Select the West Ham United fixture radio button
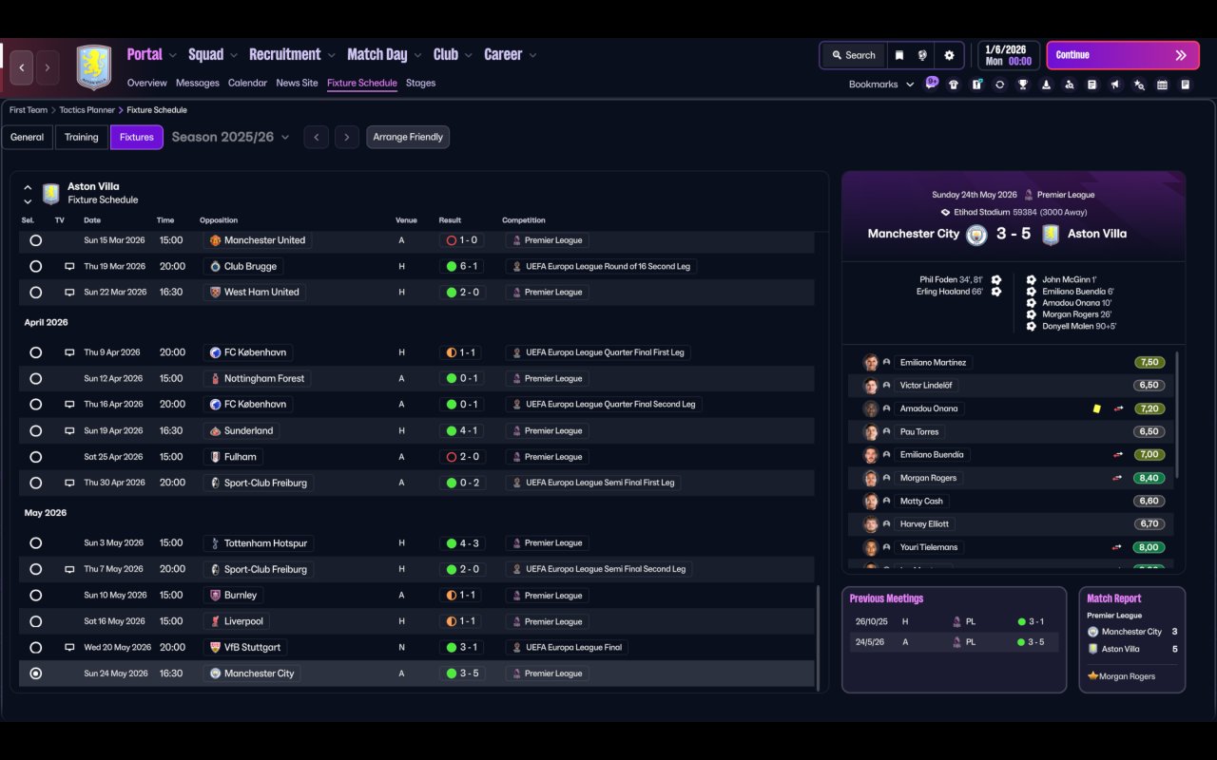 (35, 293)
